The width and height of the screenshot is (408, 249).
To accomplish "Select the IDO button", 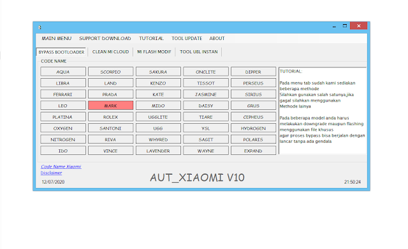I will [x=63, y=151].
